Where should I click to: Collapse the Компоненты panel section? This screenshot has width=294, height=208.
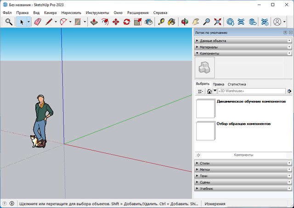pyautogui.click(x=209, y=54)
